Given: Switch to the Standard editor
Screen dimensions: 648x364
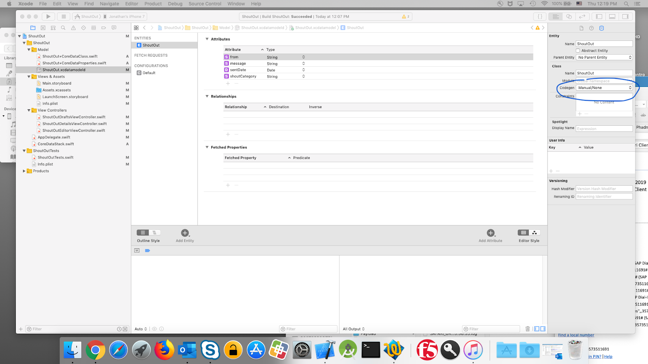Looking at the screenshot, I should pyautogui.click(x=556, y=17).
